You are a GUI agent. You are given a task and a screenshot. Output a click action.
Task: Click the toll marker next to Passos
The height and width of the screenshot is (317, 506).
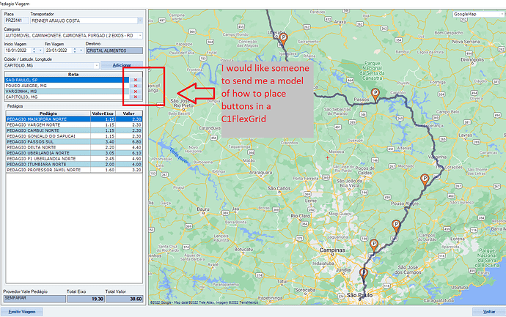375,94
